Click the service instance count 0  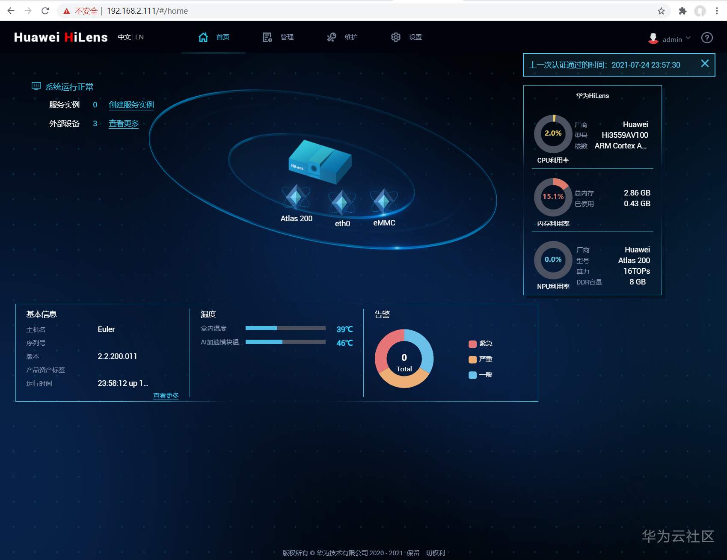[x=95, y=105]
